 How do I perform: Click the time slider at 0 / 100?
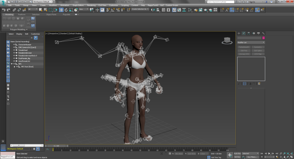click(x=56, y=146)
